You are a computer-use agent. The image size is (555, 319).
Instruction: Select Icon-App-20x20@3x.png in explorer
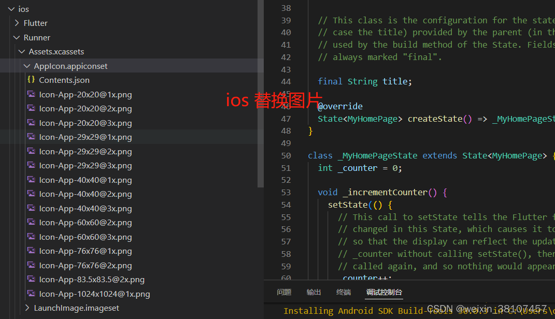[86, 123]
